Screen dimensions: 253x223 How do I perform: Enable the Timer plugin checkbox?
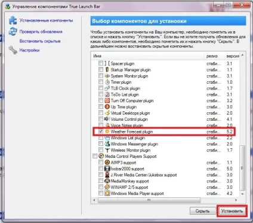point(101,82)
